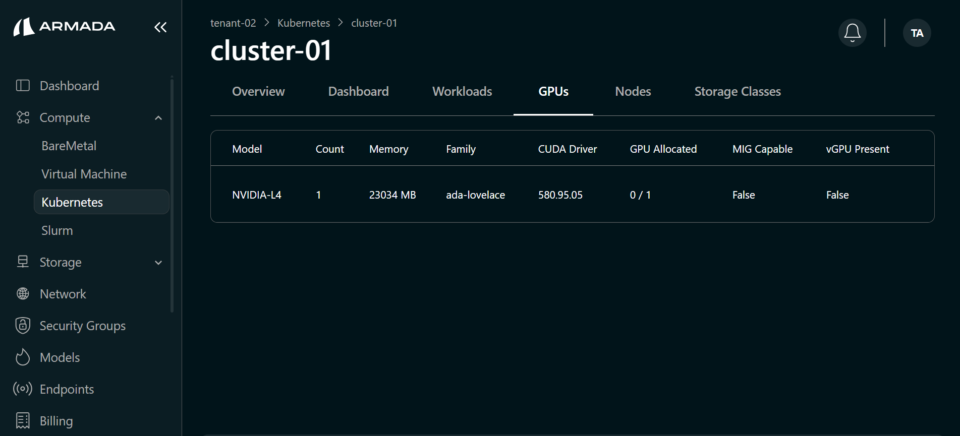Click the Storage section icon
The height and width of the screenshot is (436, 960).
(x=23, y=262)
